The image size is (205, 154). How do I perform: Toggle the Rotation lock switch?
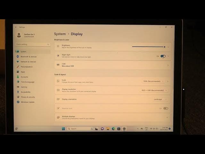[166, 108]
